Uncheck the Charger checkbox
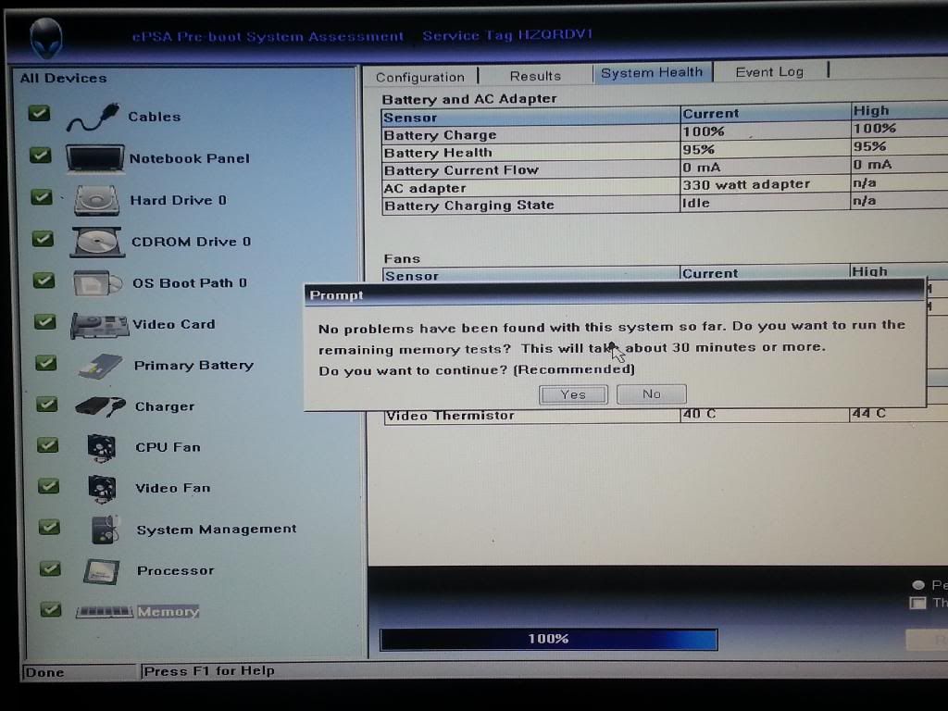This screenshot has height=711, width=948. [x=46, y=404]
